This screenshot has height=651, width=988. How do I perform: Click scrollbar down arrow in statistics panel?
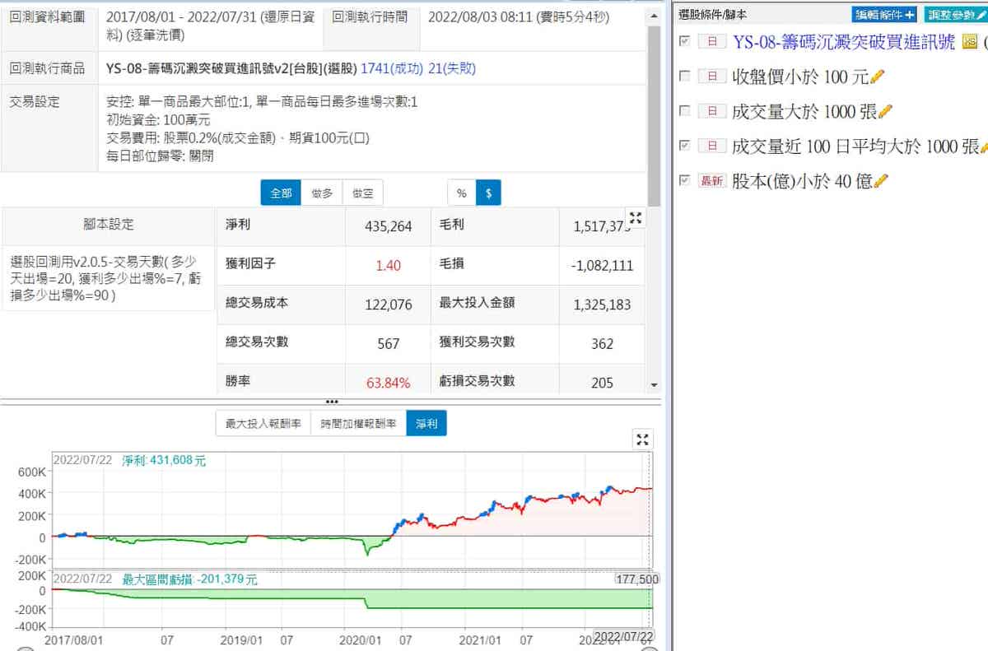pos(654,384)
